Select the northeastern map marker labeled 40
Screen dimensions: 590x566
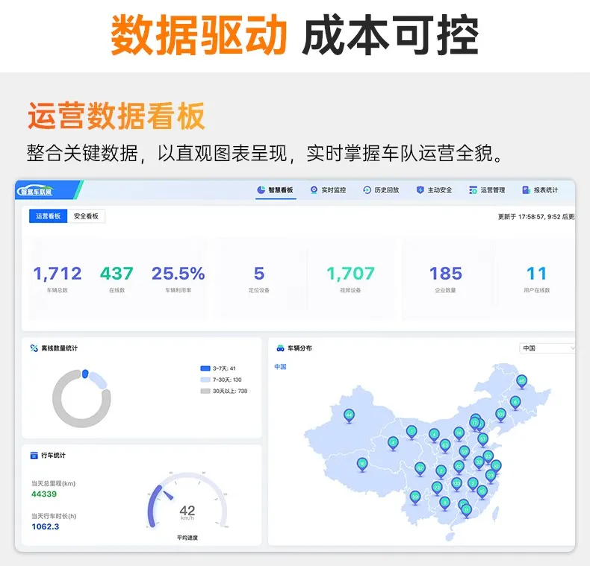pyautogui.click(x=522, y=381)
